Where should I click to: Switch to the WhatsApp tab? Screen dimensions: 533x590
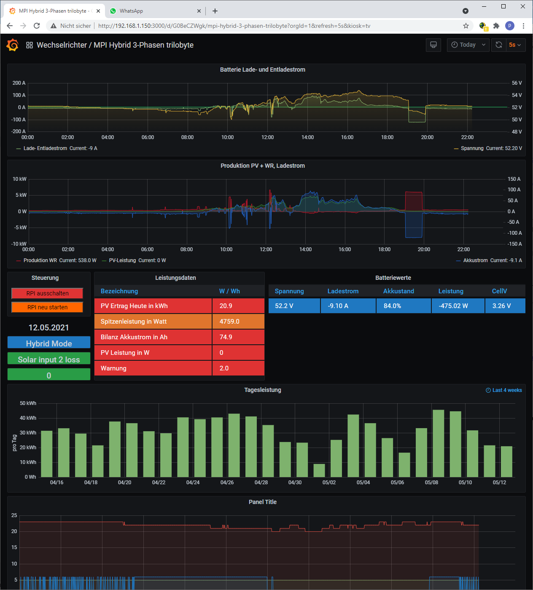click(x=131, y=11)
